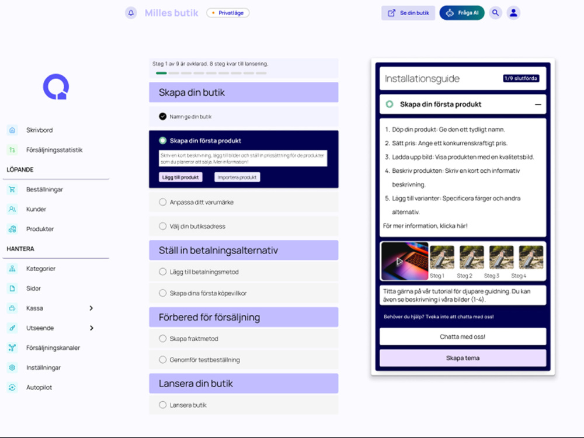
Task: Select Skapa dina första köpevillkor radio
Action: click(163, 293)
